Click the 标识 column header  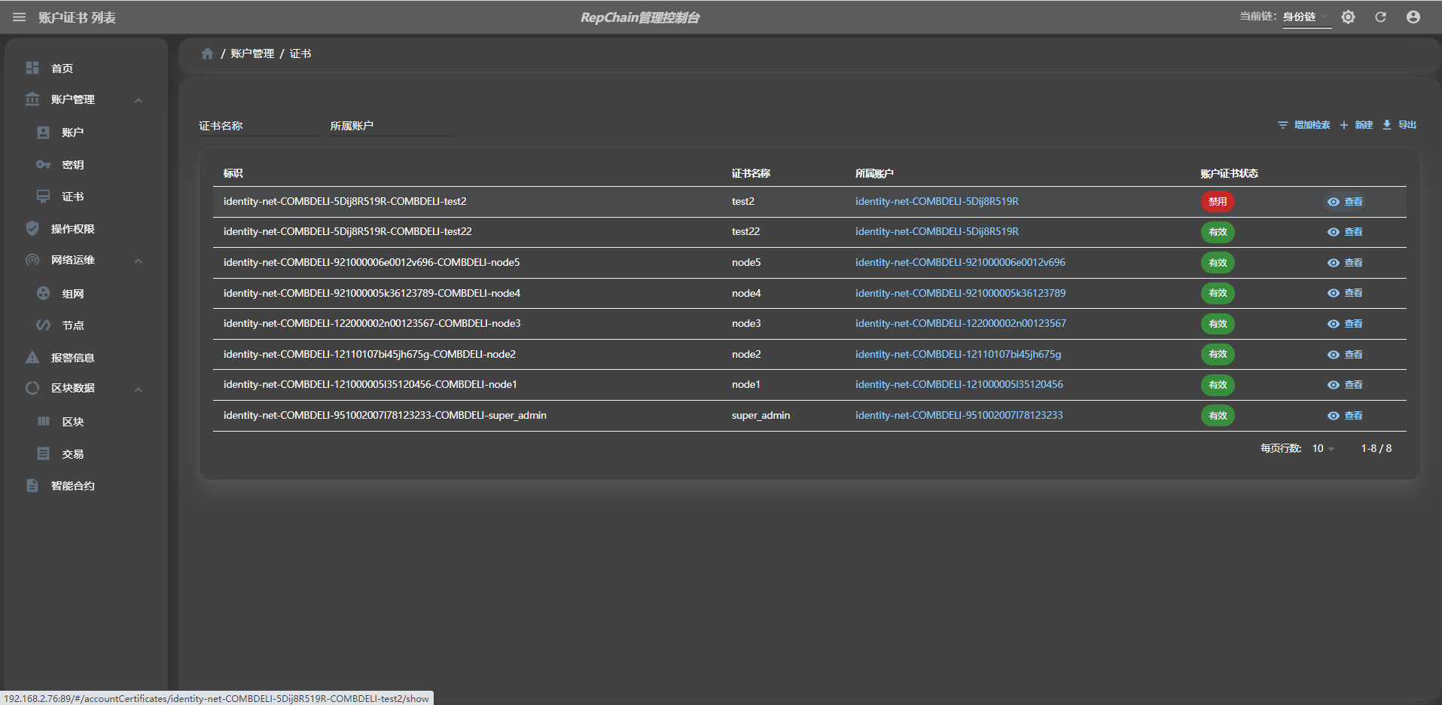(233, 173)
